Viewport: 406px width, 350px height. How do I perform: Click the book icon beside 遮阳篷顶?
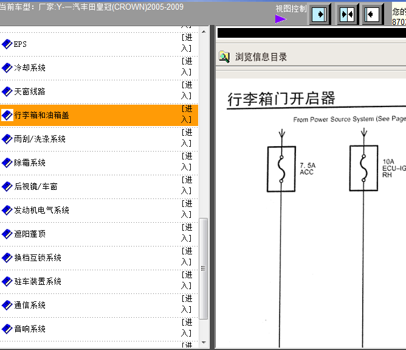pos(7,234)
